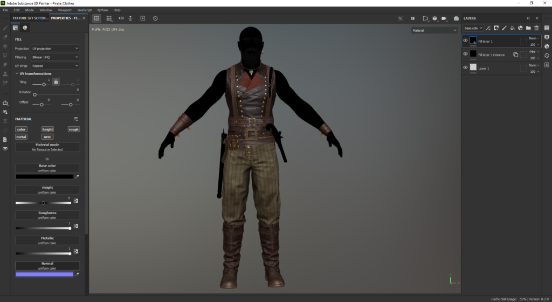The width and height of the screenshot is (552, 302).
Task: Toggle the metal channel button
Action: coord(21,136)
